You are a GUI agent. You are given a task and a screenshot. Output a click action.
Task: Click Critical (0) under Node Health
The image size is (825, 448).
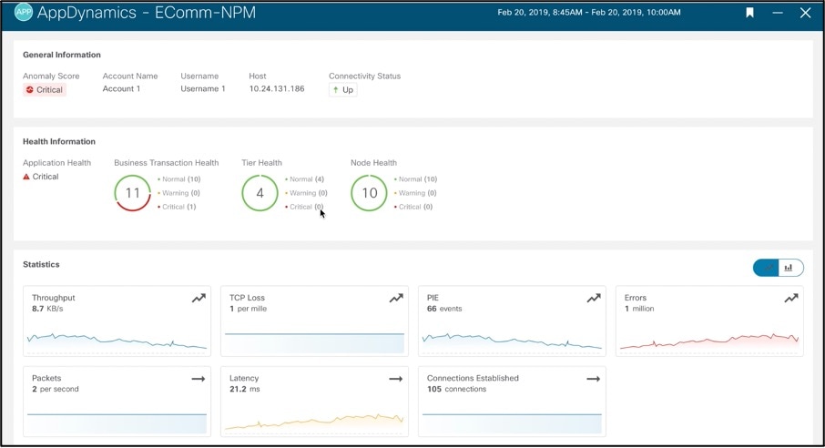pos(413,207)
